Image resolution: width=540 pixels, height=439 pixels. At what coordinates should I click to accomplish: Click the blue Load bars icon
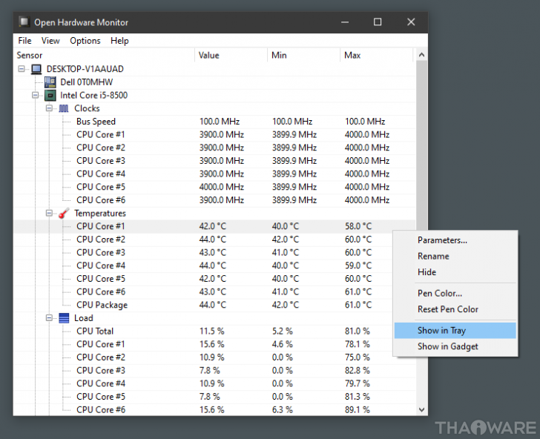coord(64,318)
